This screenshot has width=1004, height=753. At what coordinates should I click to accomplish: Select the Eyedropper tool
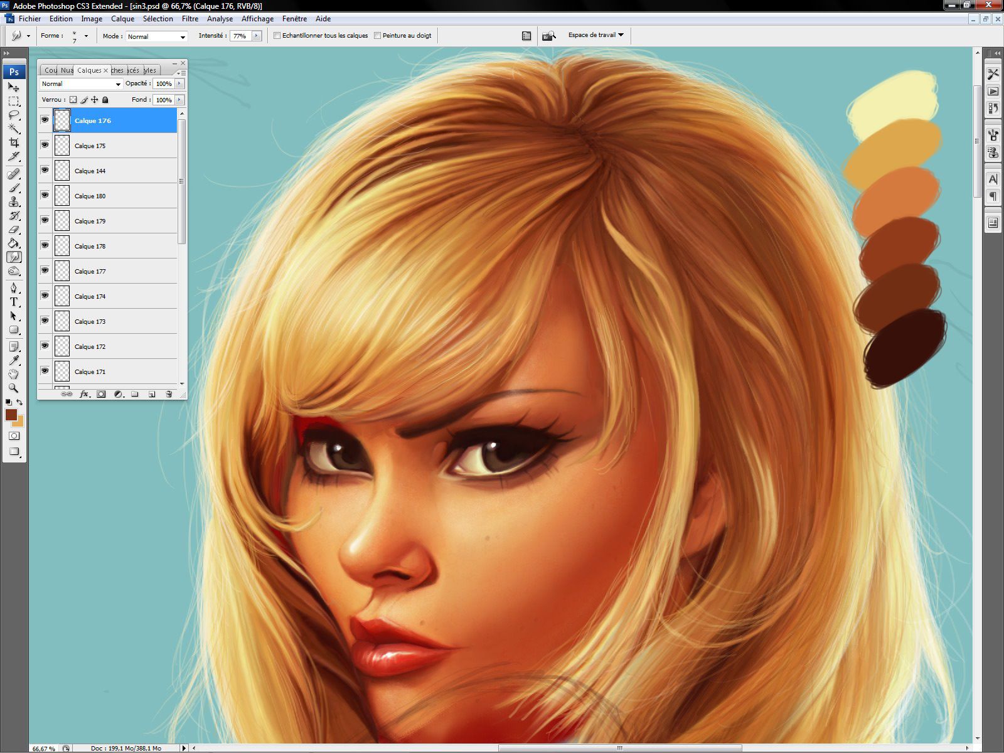click(14, 360)
